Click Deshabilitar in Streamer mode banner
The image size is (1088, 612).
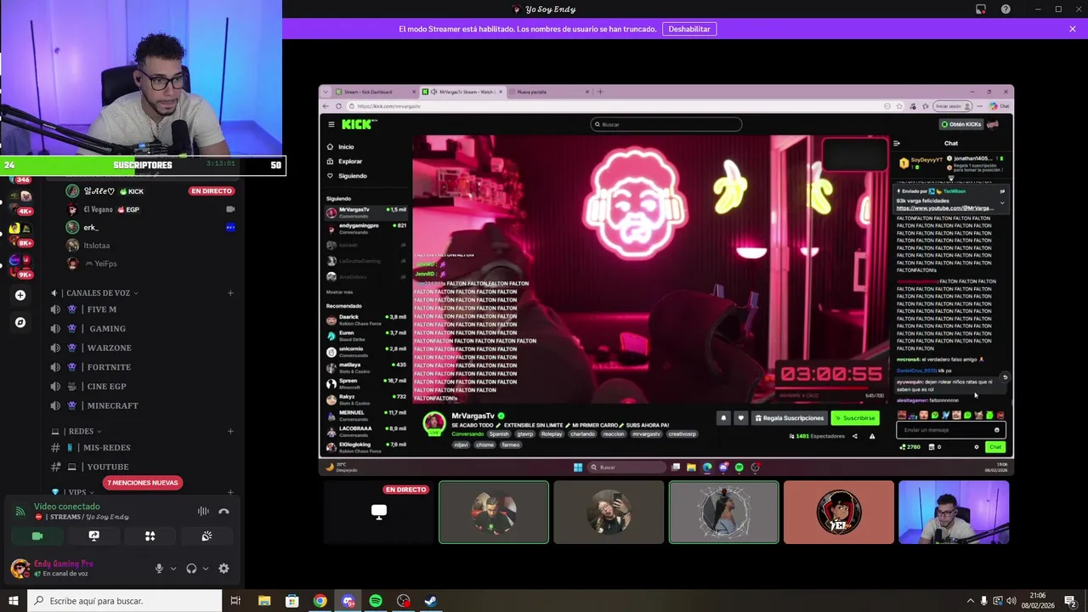point(689,29)
